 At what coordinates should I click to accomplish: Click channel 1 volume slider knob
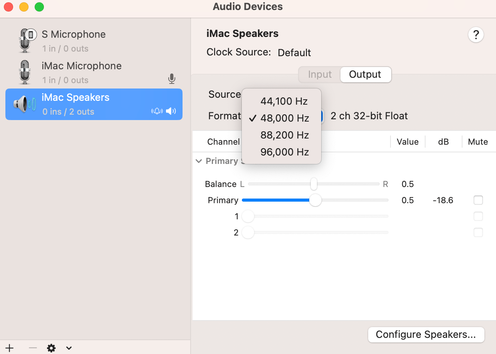(x=248, y=216)
